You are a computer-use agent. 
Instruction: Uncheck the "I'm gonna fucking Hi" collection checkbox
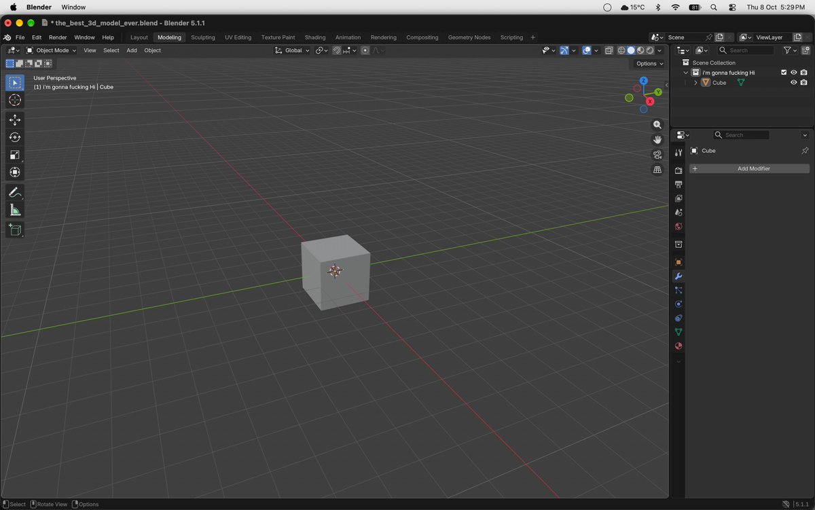(x=784, y=73)
